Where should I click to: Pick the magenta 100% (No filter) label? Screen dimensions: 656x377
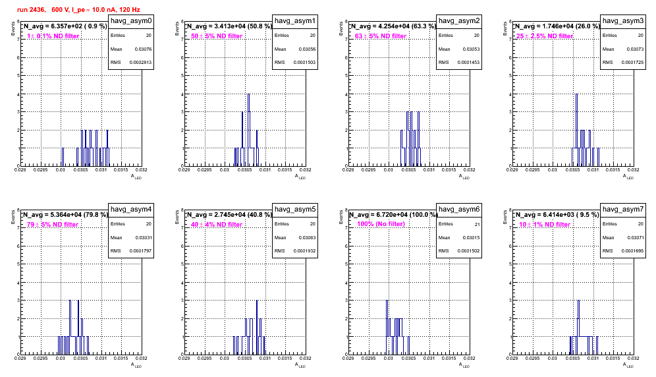pos(381,224)
